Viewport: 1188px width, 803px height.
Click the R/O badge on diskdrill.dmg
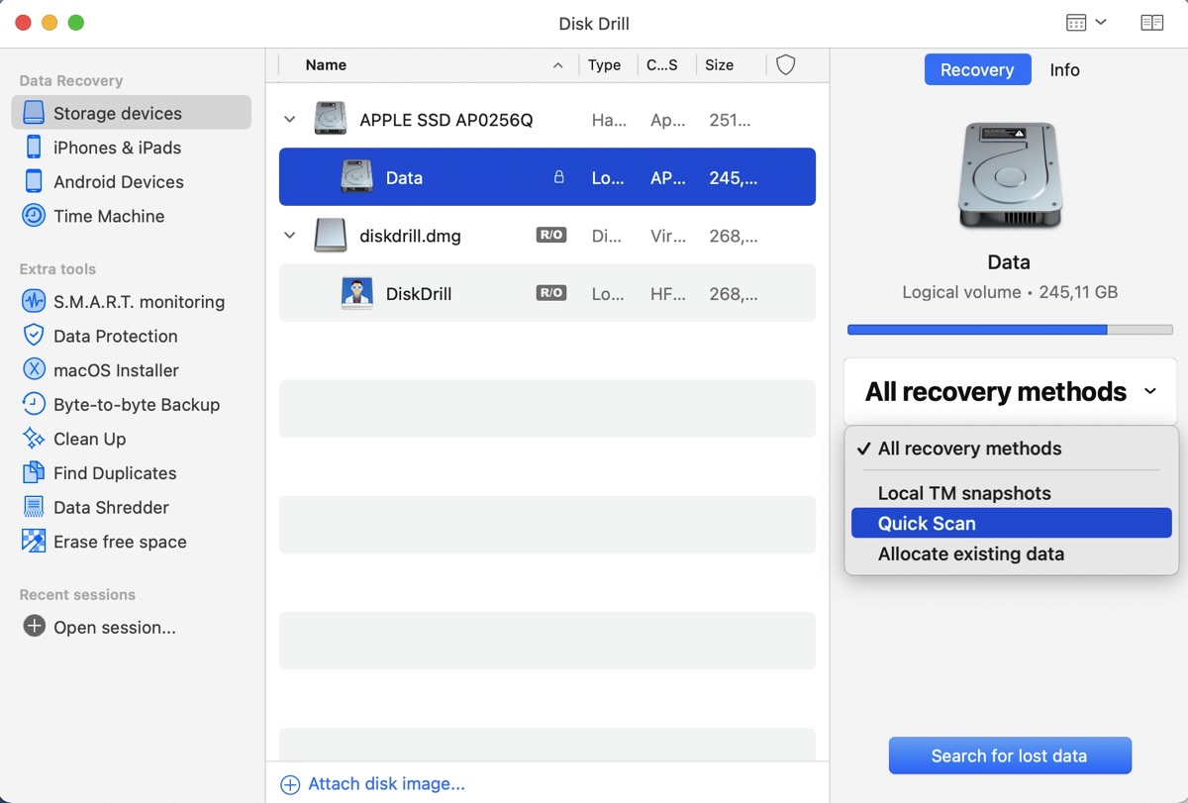tap(550, 235)
